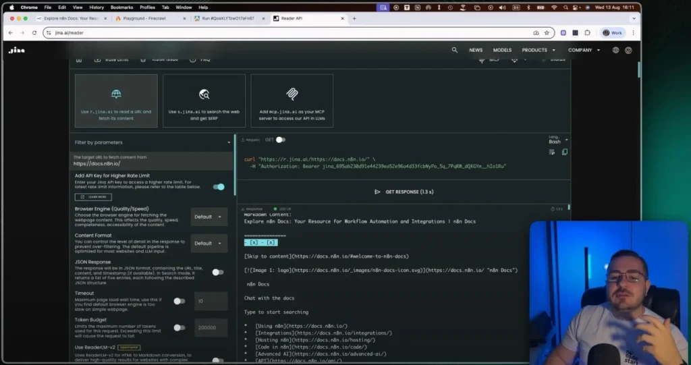This screenshot has height=365, width=691.
Task: Switch to Explore n8n Docs tab
Action: click(72, 18)
